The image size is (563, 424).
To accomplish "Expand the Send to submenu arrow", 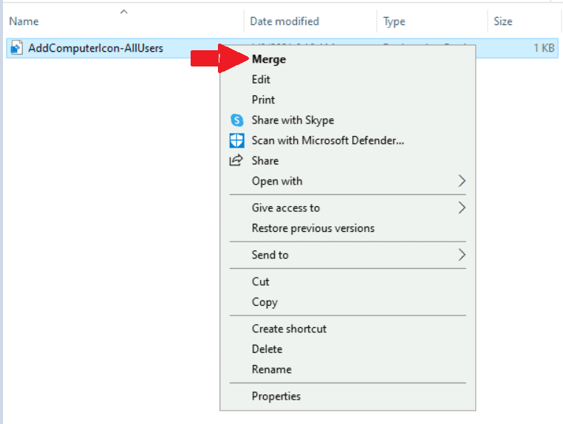I will (462, 255).
